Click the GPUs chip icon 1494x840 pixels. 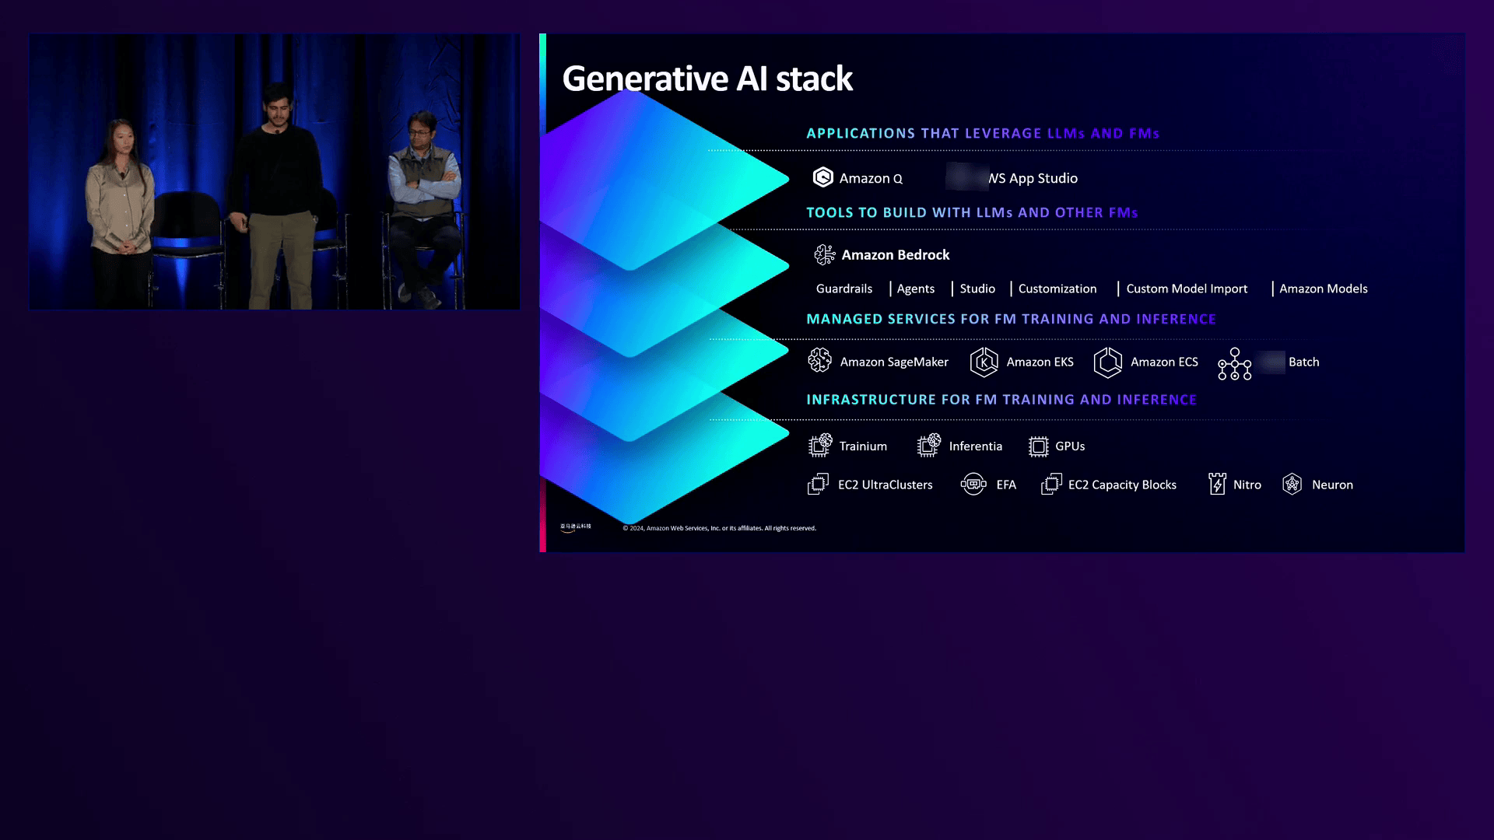click(x=1038, y=446)
